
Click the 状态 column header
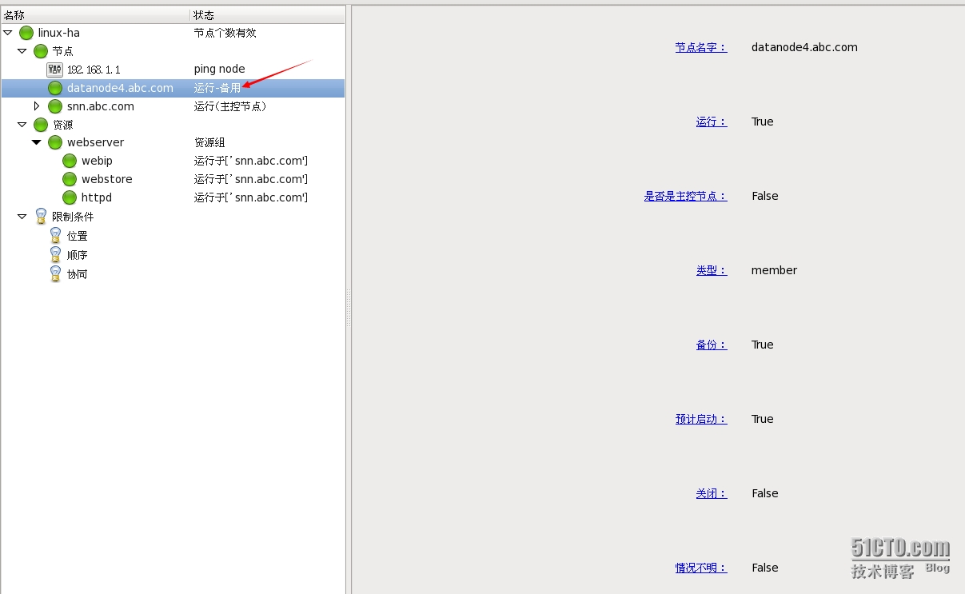click(268, 15)
